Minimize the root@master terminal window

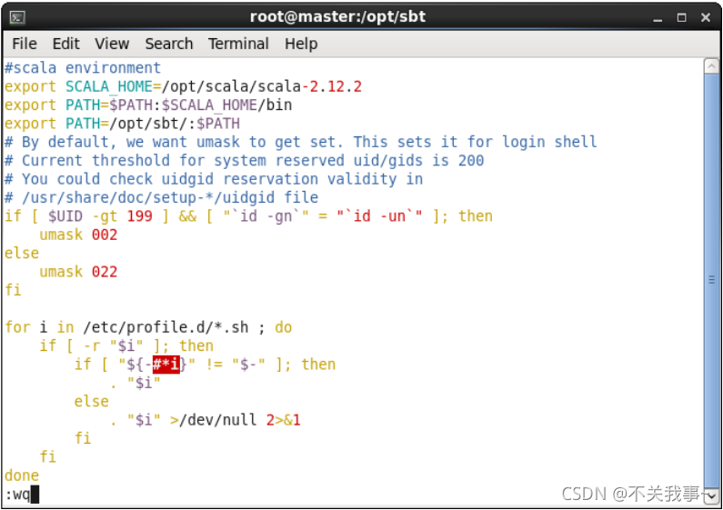[x=658, y=18]
